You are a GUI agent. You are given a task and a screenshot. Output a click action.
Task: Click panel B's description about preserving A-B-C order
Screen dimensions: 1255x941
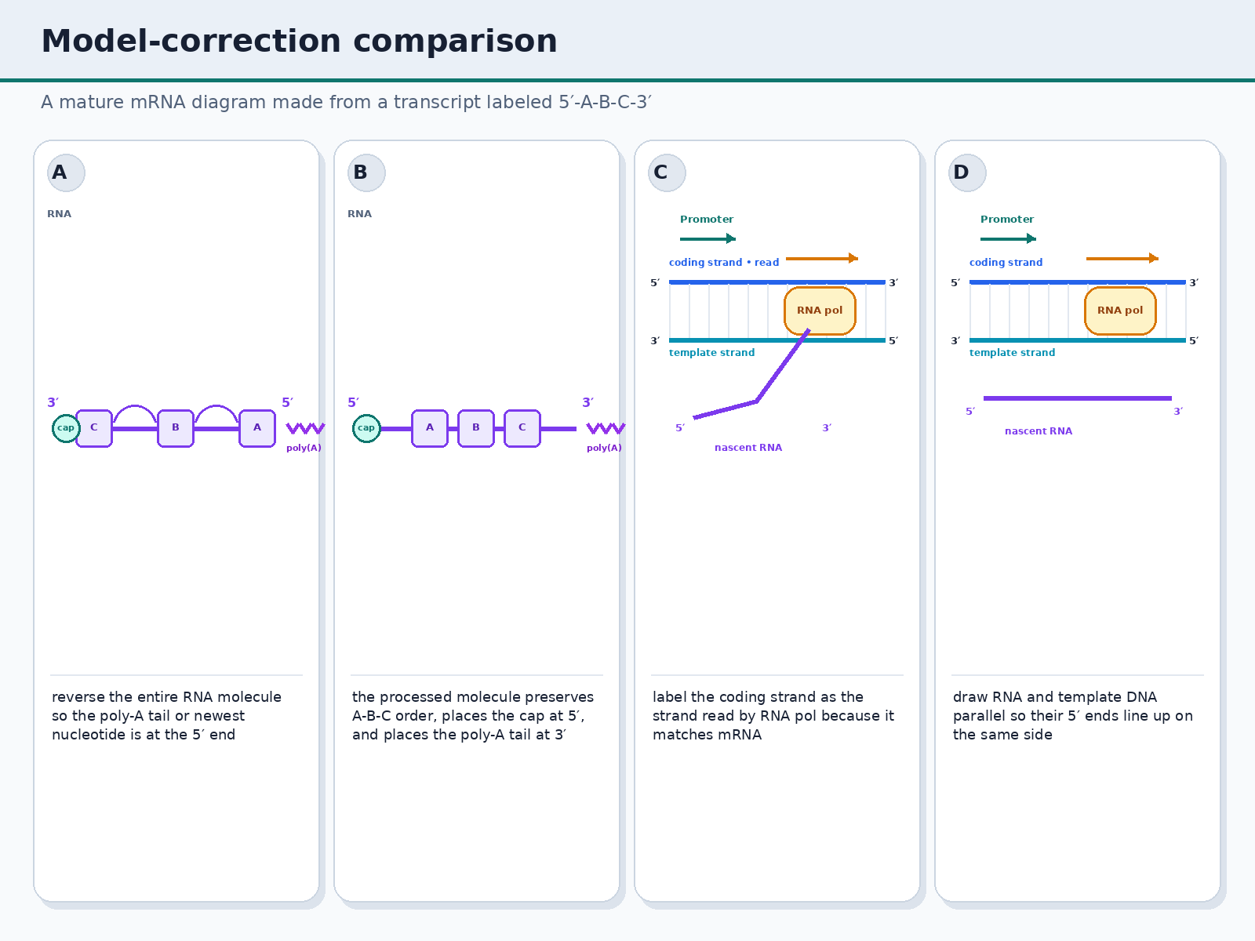coord(473,716)
